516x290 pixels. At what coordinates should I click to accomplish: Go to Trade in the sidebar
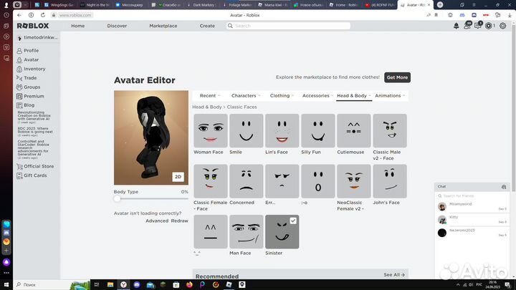click(29, 78)
